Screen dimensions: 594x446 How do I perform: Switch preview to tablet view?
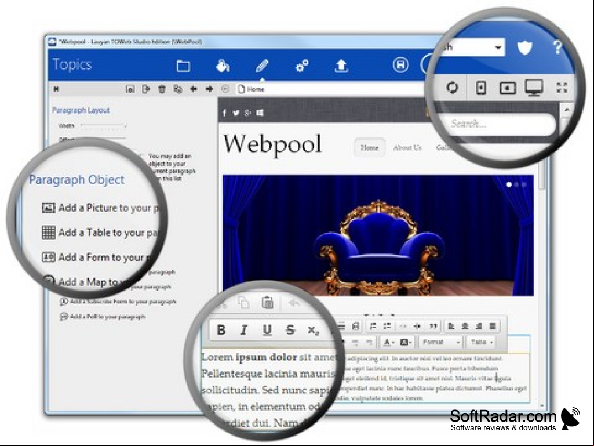[x=507, y=88]
